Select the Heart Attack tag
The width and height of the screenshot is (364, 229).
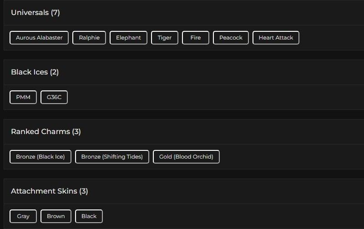pyautogui.click(x=276, y=38)
